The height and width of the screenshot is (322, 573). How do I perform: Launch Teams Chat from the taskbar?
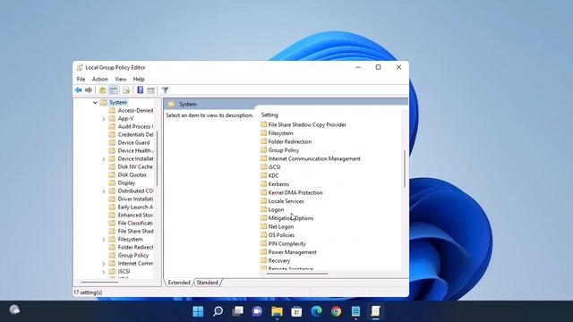(x=257, y=311)
